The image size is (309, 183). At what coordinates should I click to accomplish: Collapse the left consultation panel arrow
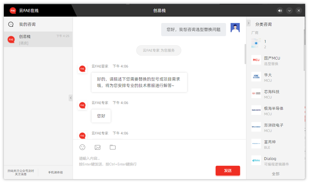(71, 98)
